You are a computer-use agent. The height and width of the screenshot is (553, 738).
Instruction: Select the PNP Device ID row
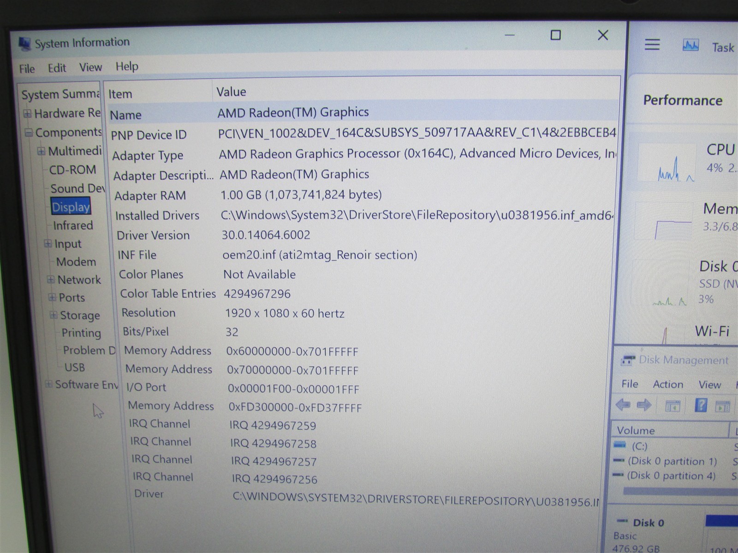click(363, 134)
